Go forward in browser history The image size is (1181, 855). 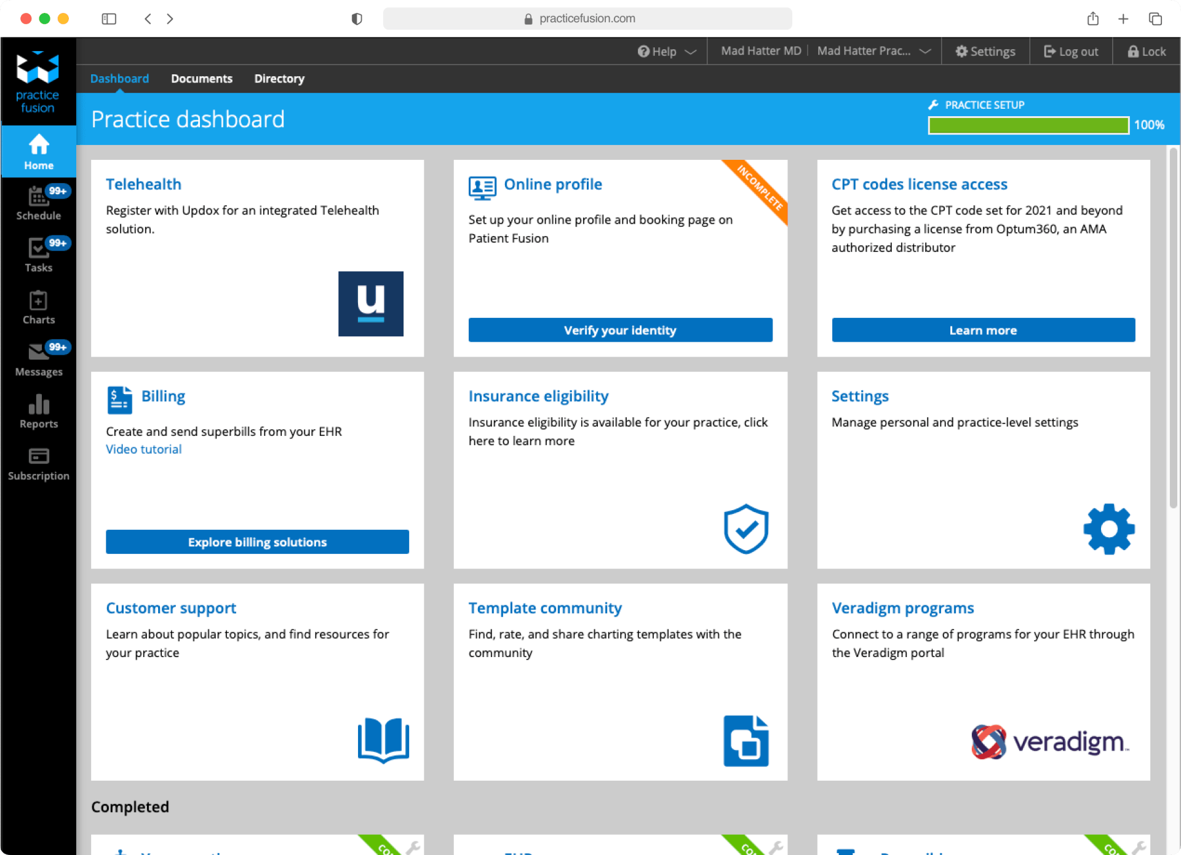click(x=170, y=18)
